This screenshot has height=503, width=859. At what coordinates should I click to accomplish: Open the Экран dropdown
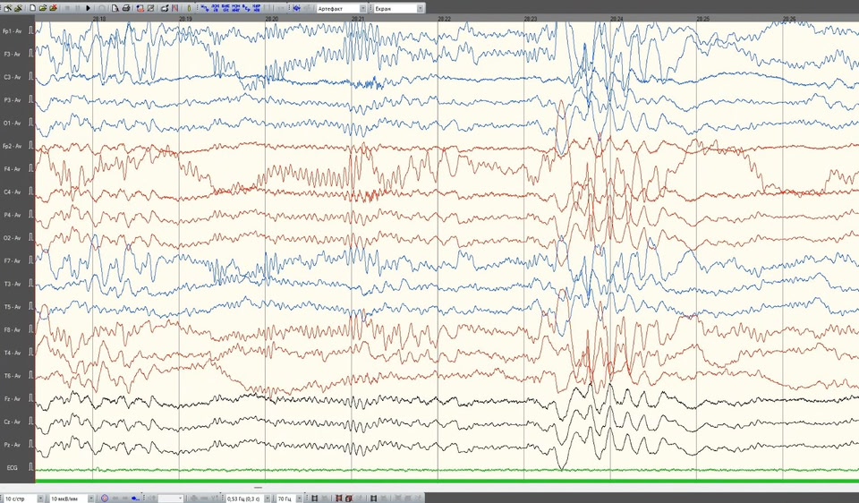point(399,9)
